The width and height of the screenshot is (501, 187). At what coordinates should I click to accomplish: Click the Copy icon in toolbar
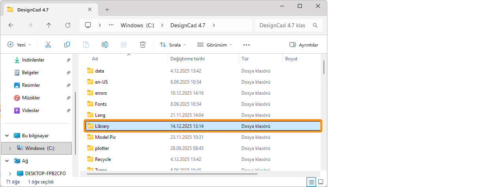(x=67, y=45)
